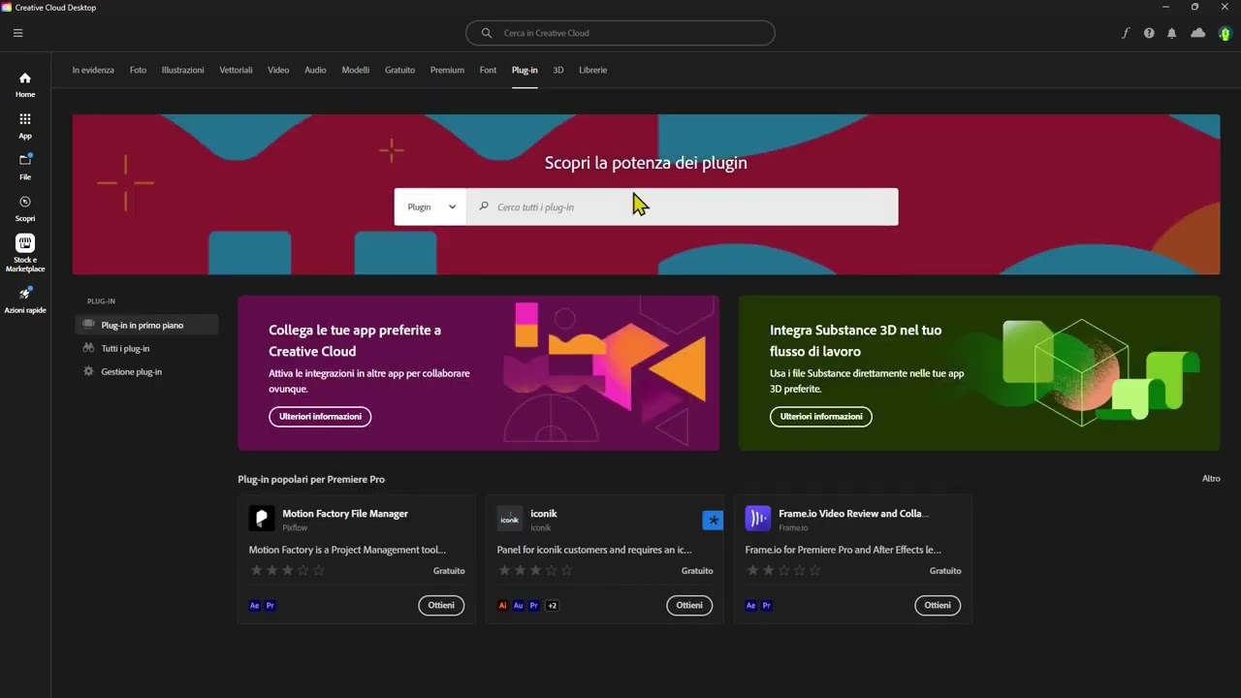Image resolution: width=1241 pixels, height=698 pixels.
Task: Click the Cerca in Creative Cloud search field
Action: click(620, 33)
